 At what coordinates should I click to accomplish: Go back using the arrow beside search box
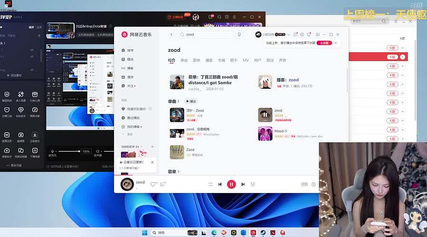pos(171,35)
